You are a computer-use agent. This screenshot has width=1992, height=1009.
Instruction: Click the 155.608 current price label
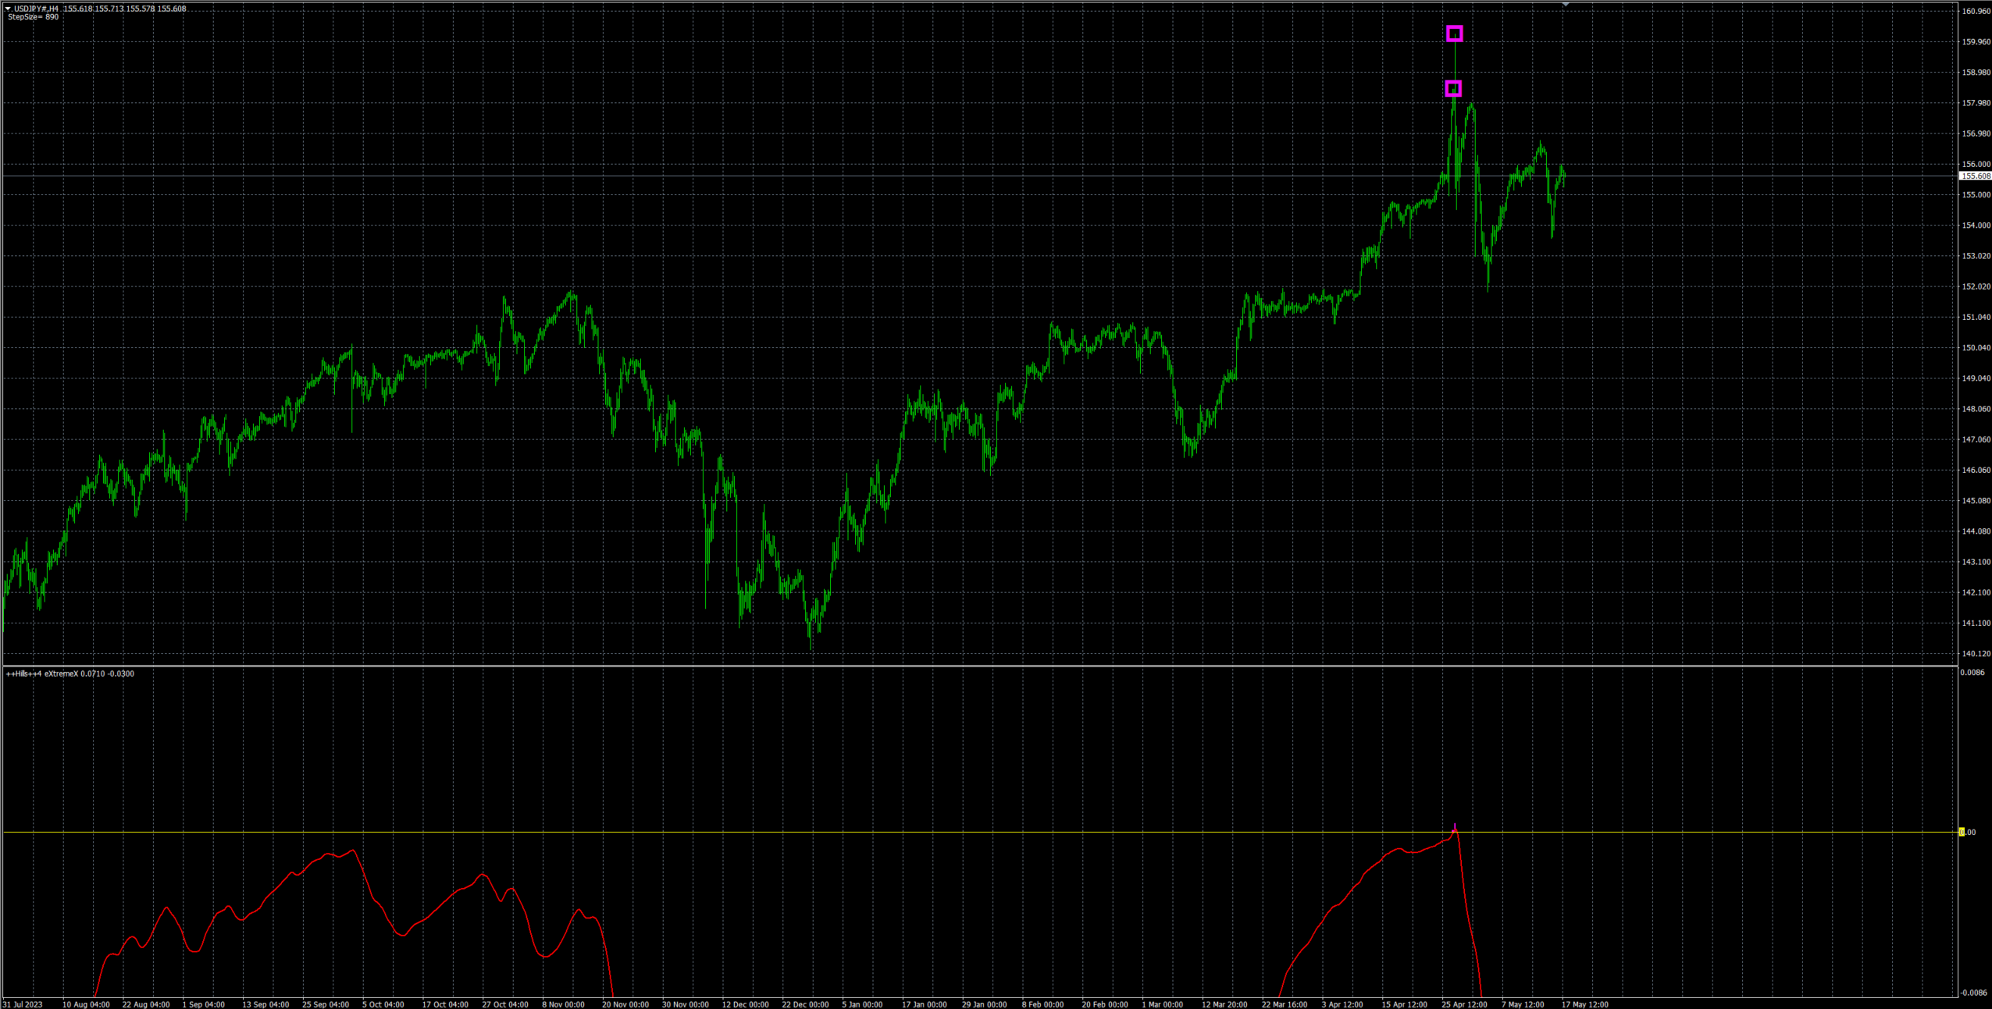[x=1976, y=176]
